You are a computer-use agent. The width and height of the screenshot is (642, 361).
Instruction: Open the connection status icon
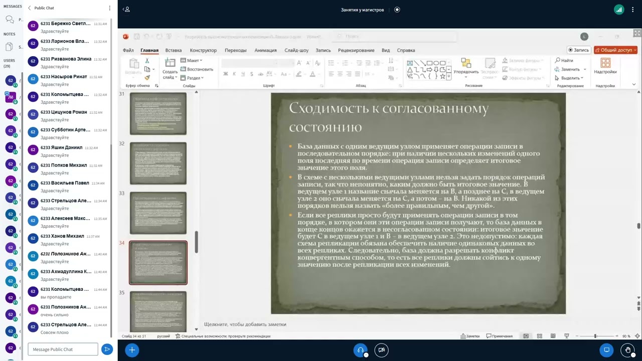tap(619, 10)
